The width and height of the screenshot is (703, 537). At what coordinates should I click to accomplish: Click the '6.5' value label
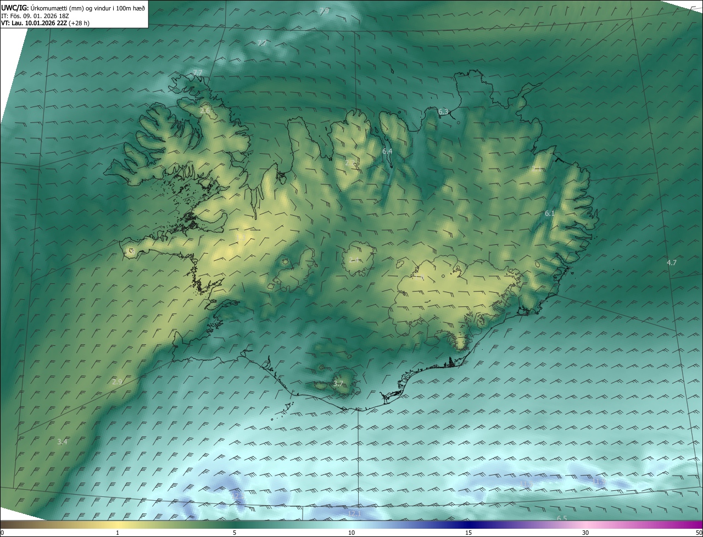pyautogui.click(x=562, y=518)
